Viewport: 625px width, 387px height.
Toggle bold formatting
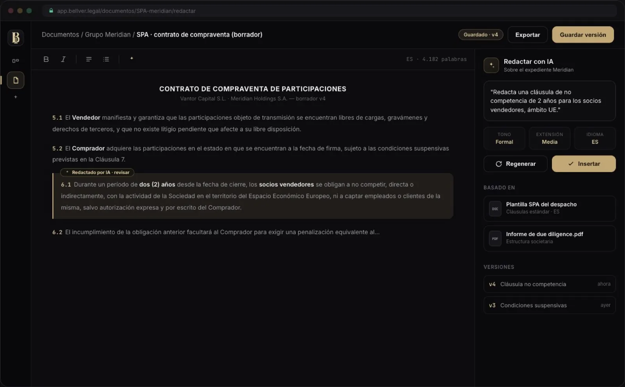[46, 59]
